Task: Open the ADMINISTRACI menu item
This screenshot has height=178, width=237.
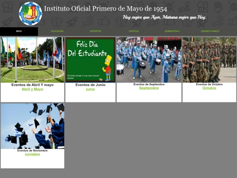Action: pyautogui.click(x=172, y=31)
